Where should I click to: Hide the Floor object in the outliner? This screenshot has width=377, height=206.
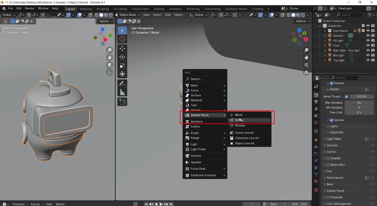(x=368, y=45)
